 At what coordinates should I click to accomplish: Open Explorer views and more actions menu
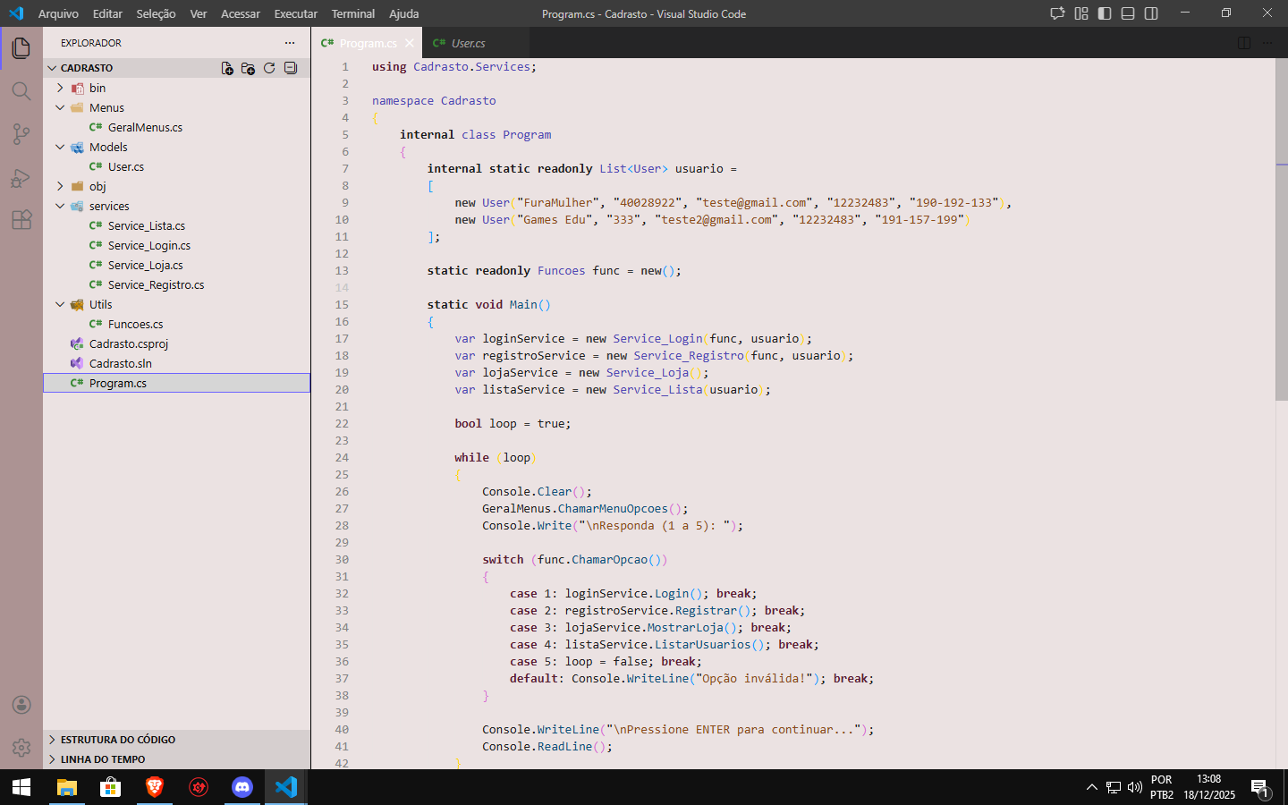click(289, 43)
